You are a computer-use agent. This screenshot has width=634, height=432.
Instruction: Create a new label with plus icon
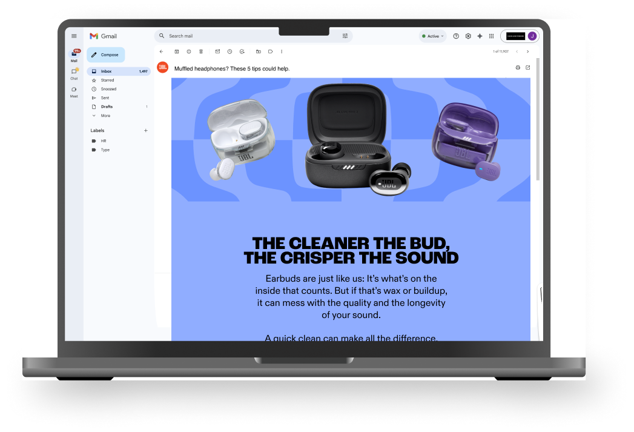click(145, 131)
